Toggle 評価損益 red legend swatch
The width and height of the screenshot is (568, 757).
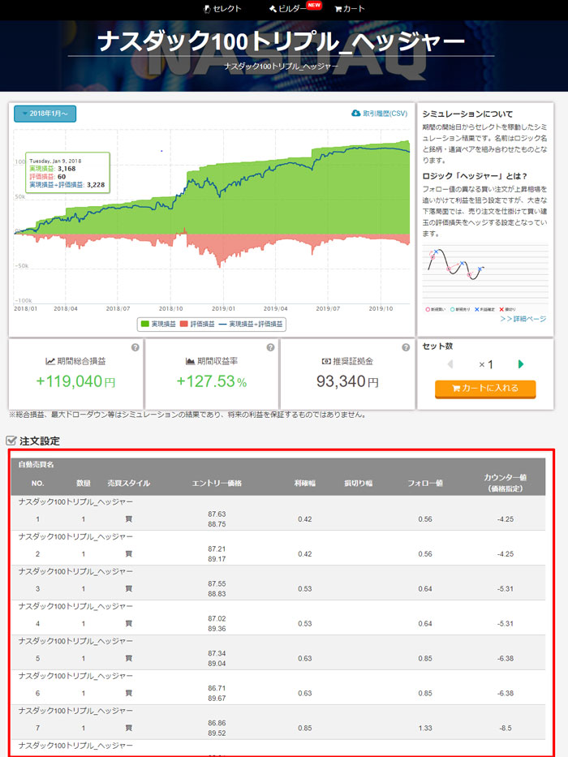pos(183,324)
